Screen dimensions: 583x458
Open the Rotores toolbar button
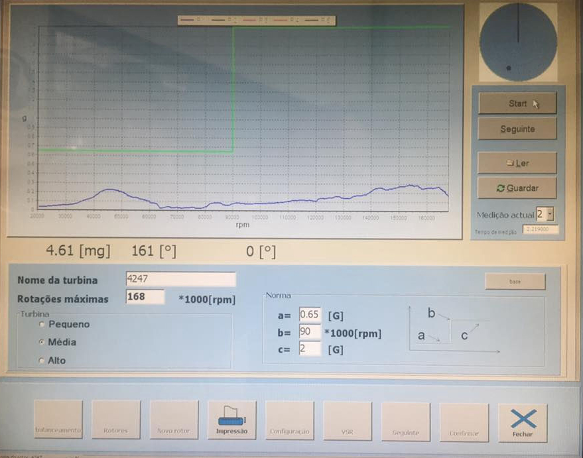click(116, 420)
